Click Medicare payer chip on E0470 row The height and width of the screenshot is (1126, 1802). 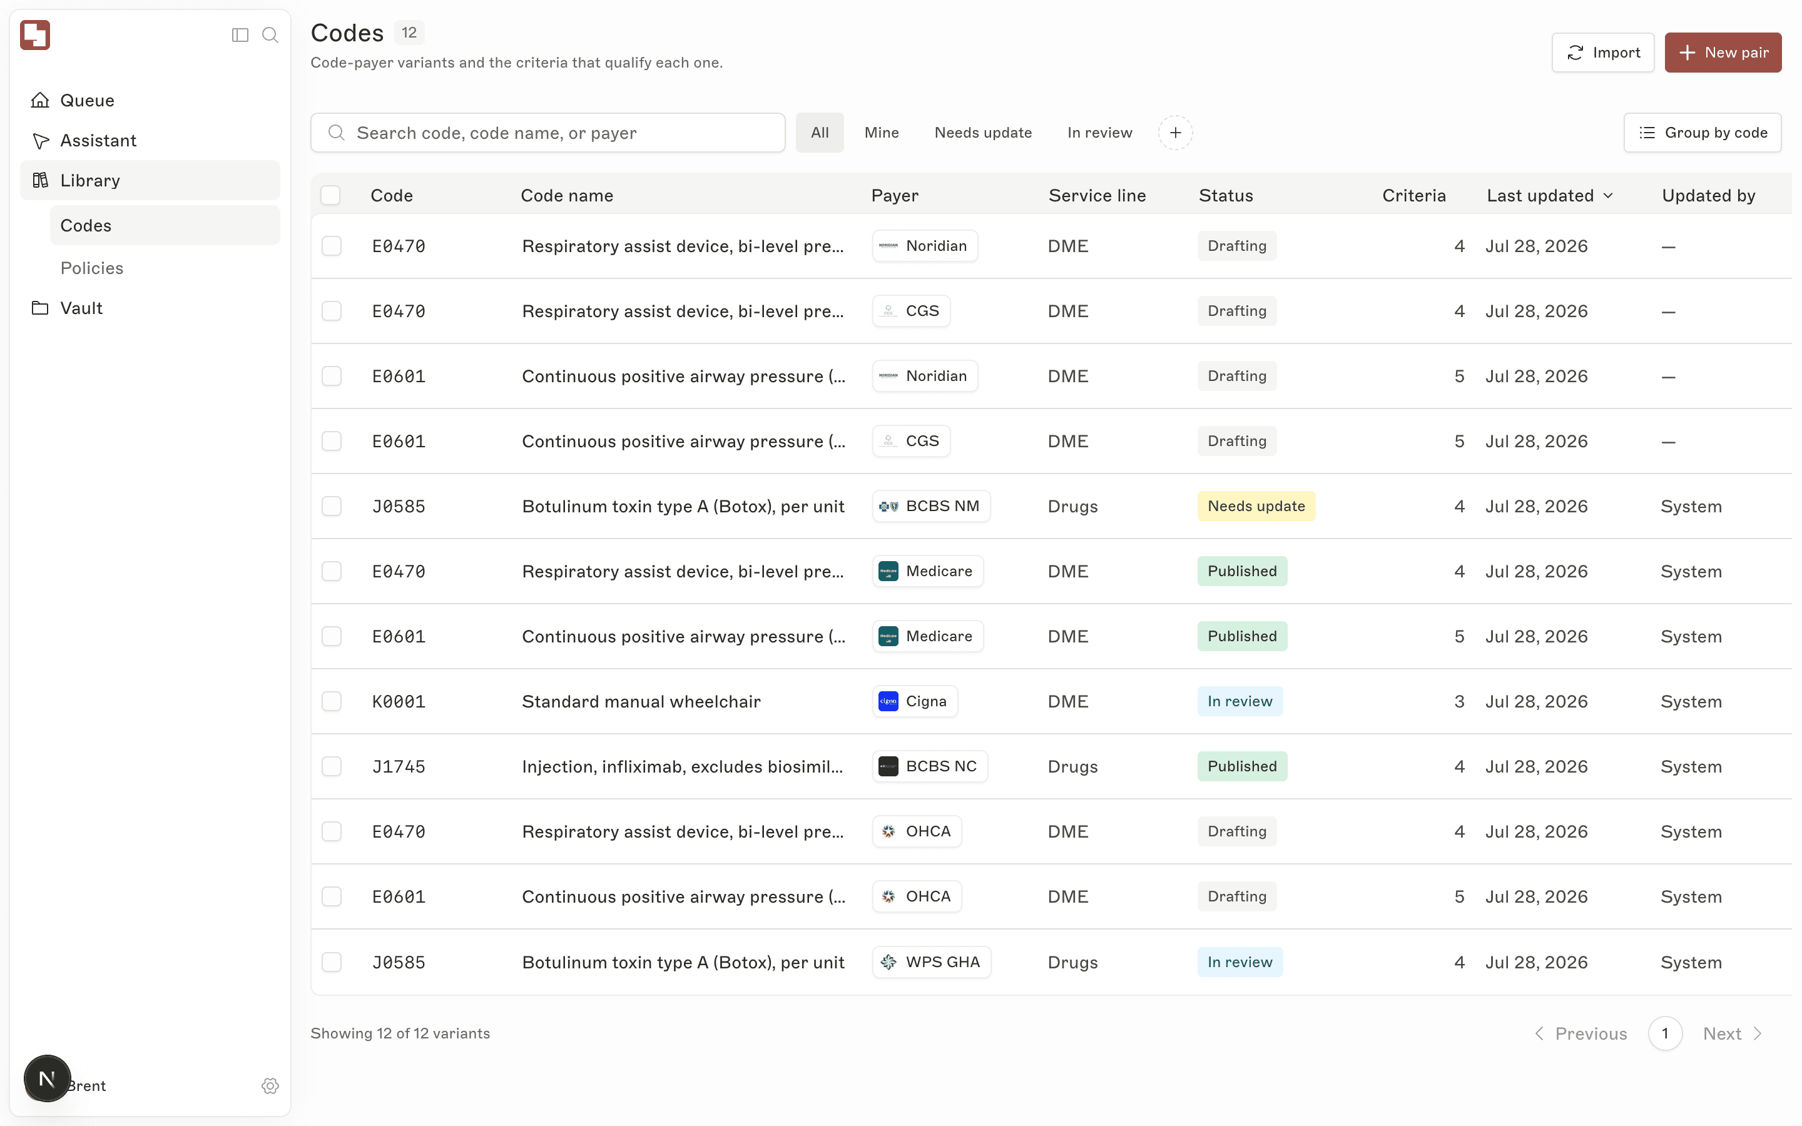pyautogui.click(x=928, y=571)
